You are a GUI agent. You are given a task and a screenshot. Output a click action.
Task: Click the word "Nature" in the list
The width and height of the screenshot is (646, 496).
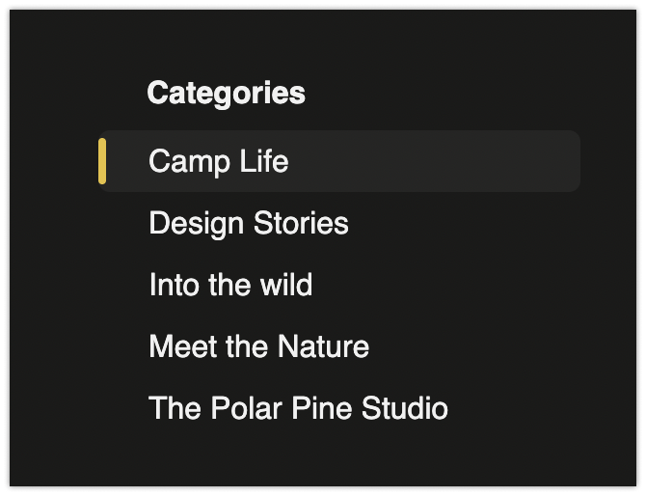pos(323,346)
